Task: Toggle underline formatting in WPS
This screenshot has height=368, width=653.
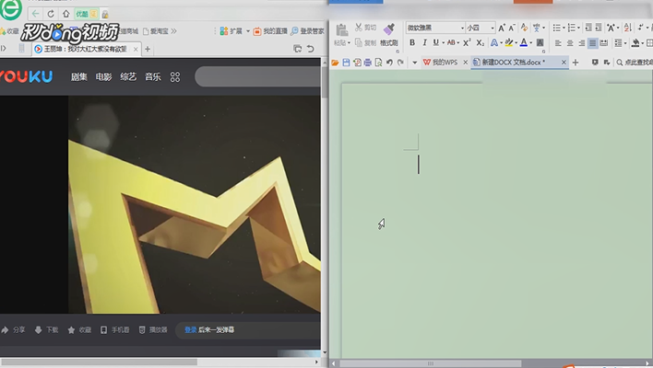Action: tap(435, 42)
